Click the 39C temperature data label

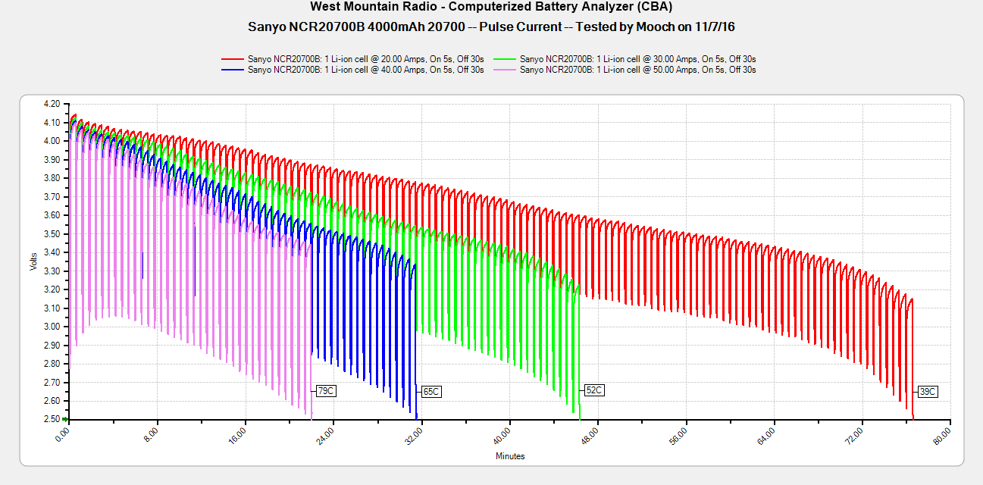tap(927, 392)
